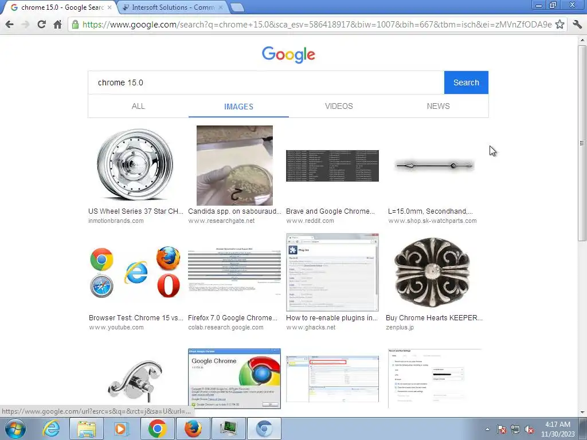Open the system monitor taskbar icon
Image resolution: width=587 pixels, height=440 pixels.
pyautogui.click(x=228, y=429)
